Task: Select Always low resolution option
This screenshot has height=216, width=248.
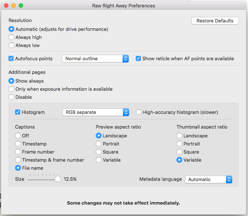Action: pyautogui.click(x=11, y=45)
